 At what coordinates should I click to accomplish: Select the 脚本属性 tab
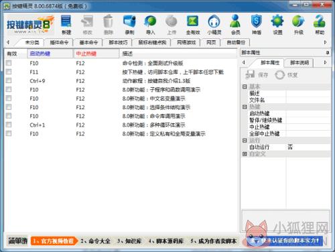pyautogui.click(x=270, y=63)
